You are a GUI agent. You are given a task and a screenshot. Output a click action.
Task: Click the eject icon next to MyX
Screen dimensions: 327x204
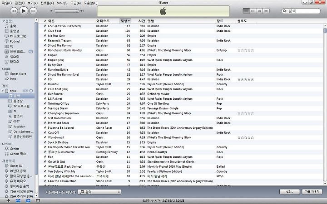pyautogui.click(x=31, y=91)
